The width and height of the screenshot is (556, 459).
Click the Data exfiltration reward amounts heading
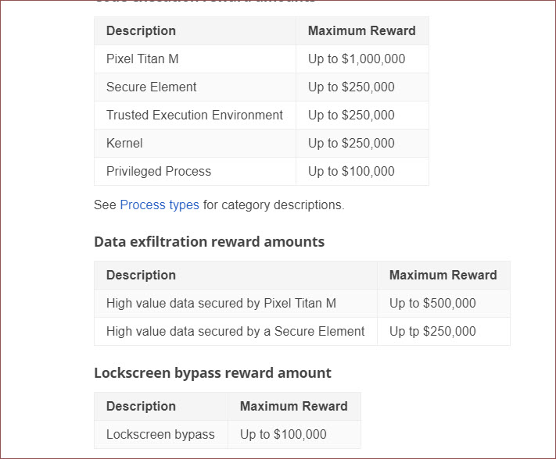coord(209,242)
